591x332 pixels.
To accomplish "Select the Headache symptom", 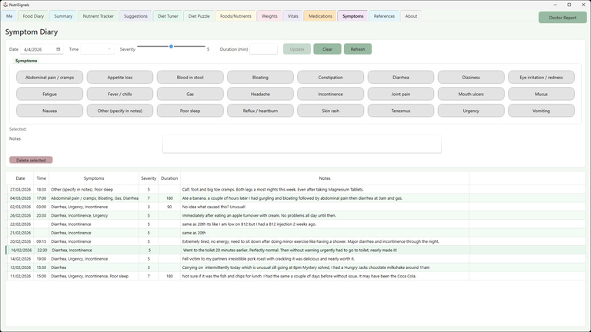I will [260, 94].
